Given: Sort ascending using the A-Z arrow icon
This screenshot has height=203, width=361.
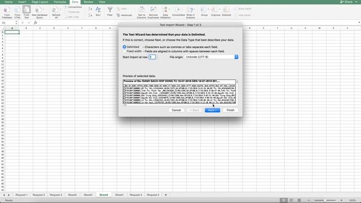Looking at the screenshot, I should click(90, 9).
